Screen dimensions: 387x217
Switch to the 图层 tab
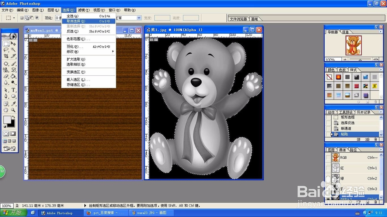(331, 150)
